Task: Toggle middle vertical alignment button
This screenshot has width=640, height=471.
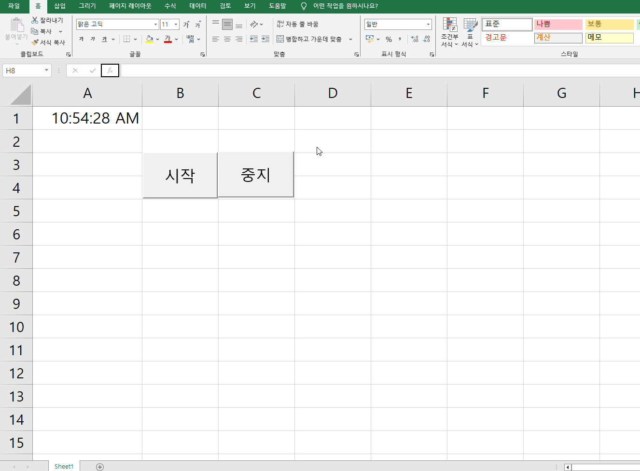Action: [x=227, y=24]
